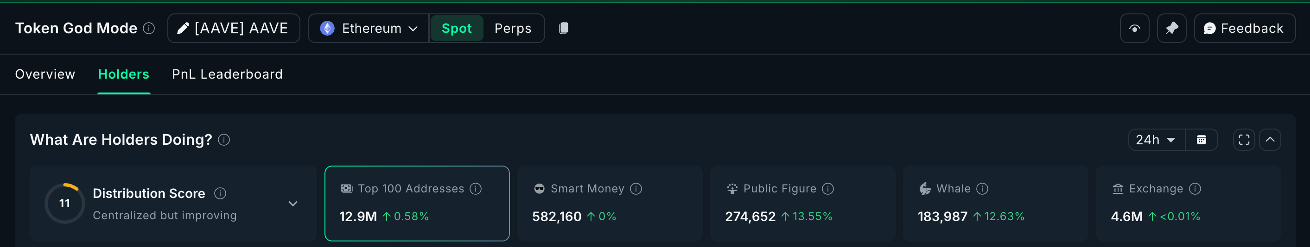Viewport: 1310px width, 247px height.
Task: Click info icon next to Distribution Score
Action: (220, 193)
